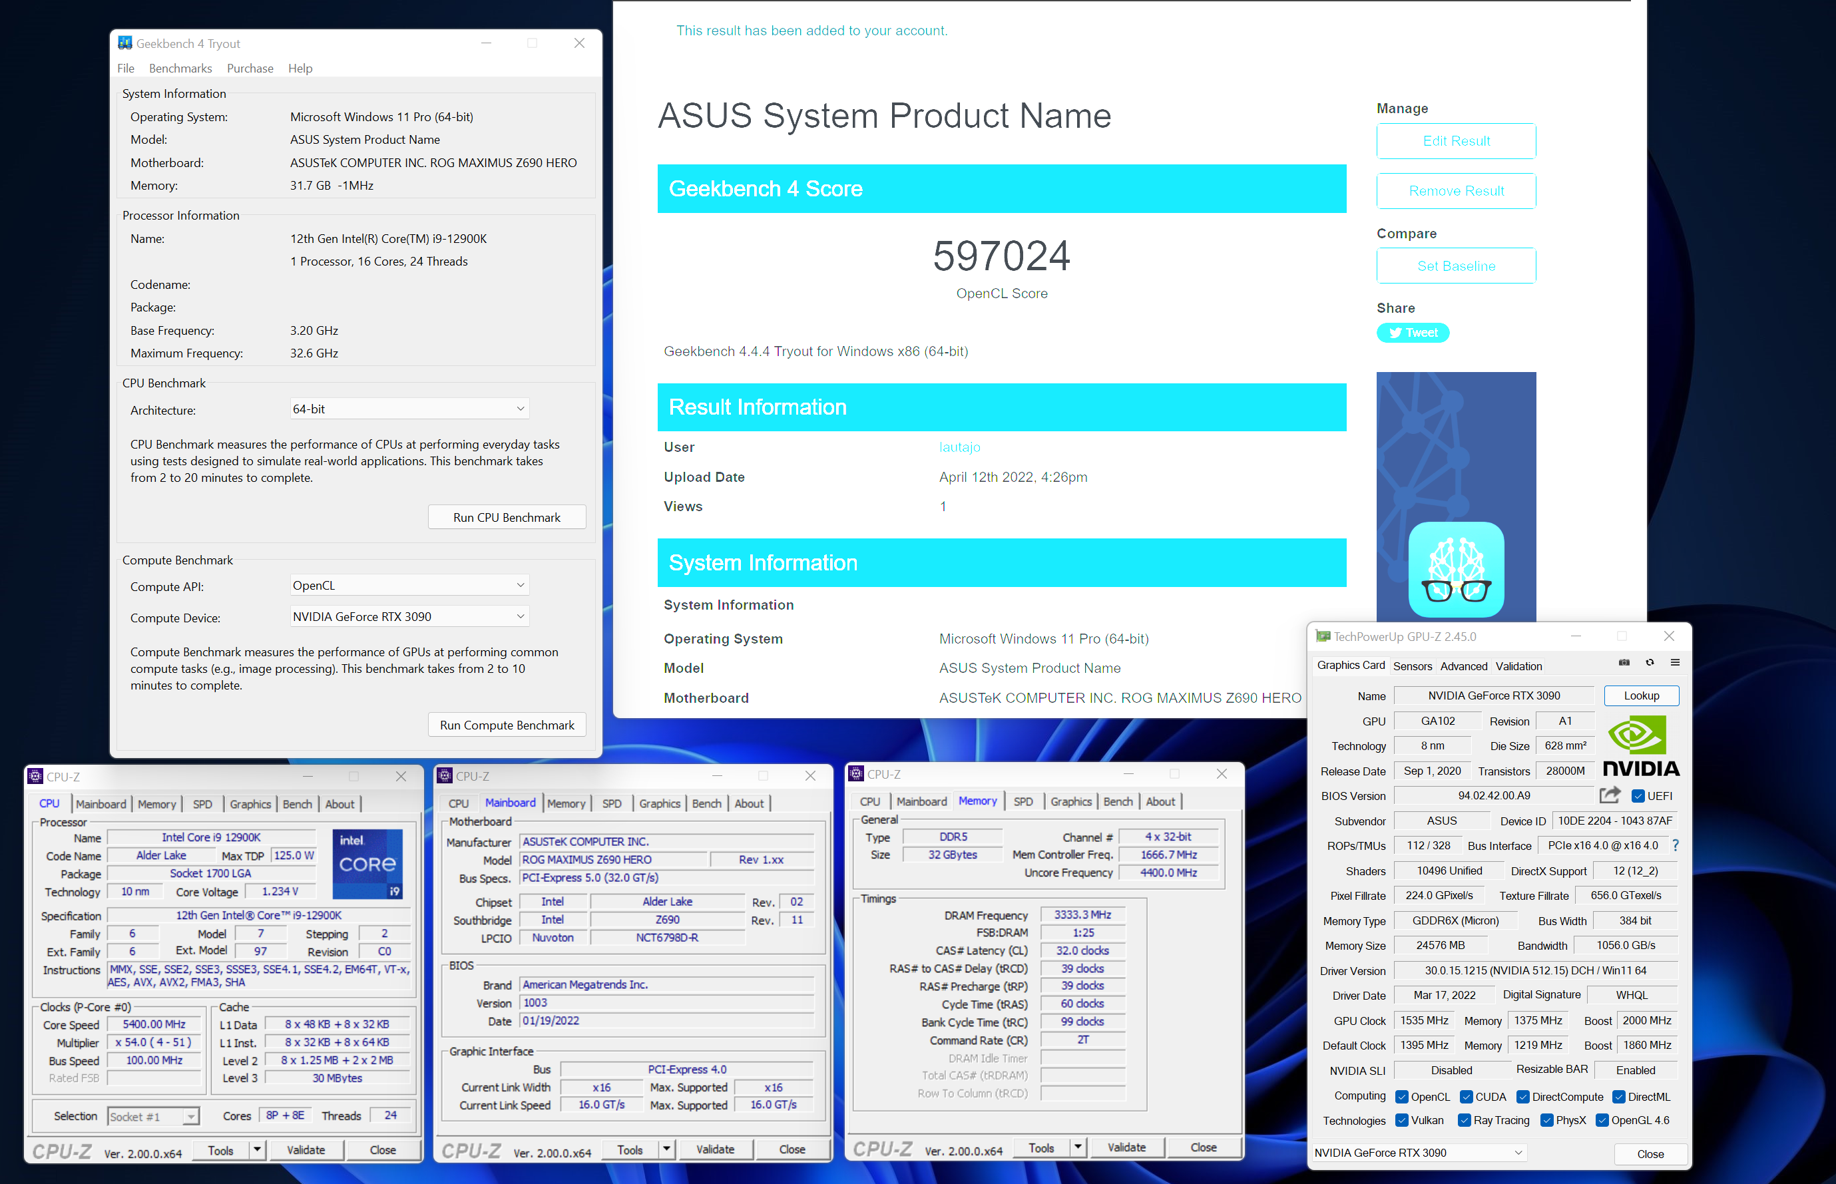Click the BIOS export share icon

coord(1610,795)
